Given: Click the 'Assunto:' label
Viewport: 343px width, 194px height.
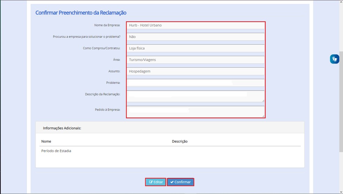Looking at the screenshot, I should click(x=114, y=71).
